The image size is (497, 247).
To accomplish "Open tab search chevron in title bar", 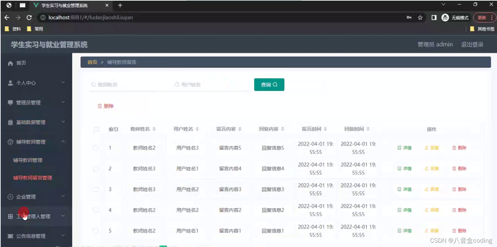I will click(443, 5).
